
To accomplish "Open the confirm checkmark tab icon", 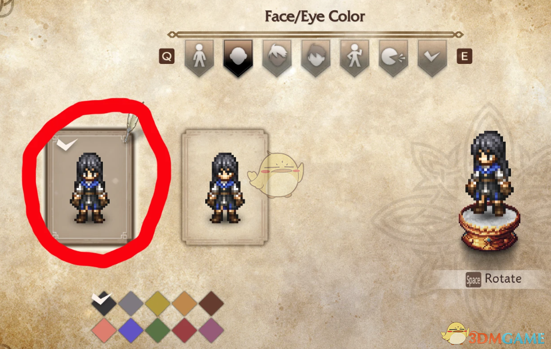I will 432,57.
